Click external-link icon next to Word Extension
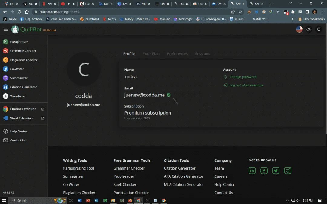The width and height of the screenshot is (327, 204). pyautogui.click(x=43, y=118)
